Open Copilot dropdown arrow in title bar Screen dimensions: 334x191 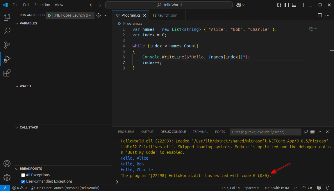coord(243,5)
